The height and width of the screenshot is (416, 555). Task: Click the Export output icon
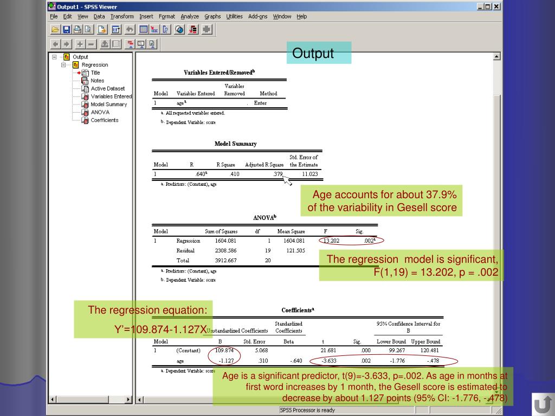pos(102,29)
